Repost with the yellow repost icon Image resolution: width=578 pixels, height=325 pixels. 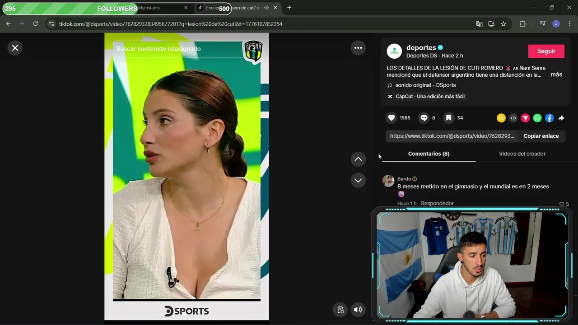pyautogui.click(x=501, y=118)
